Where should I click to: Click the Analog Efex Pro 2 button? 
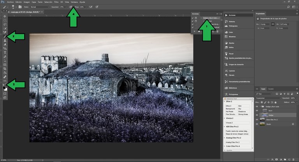click(237, 142)
